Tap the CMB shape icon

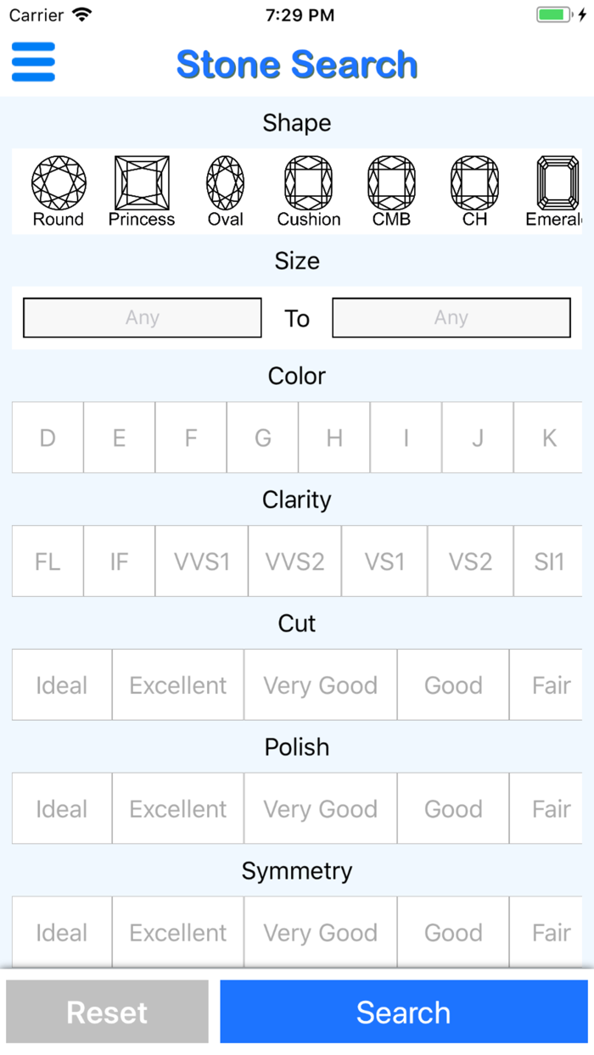pos(391,192)
